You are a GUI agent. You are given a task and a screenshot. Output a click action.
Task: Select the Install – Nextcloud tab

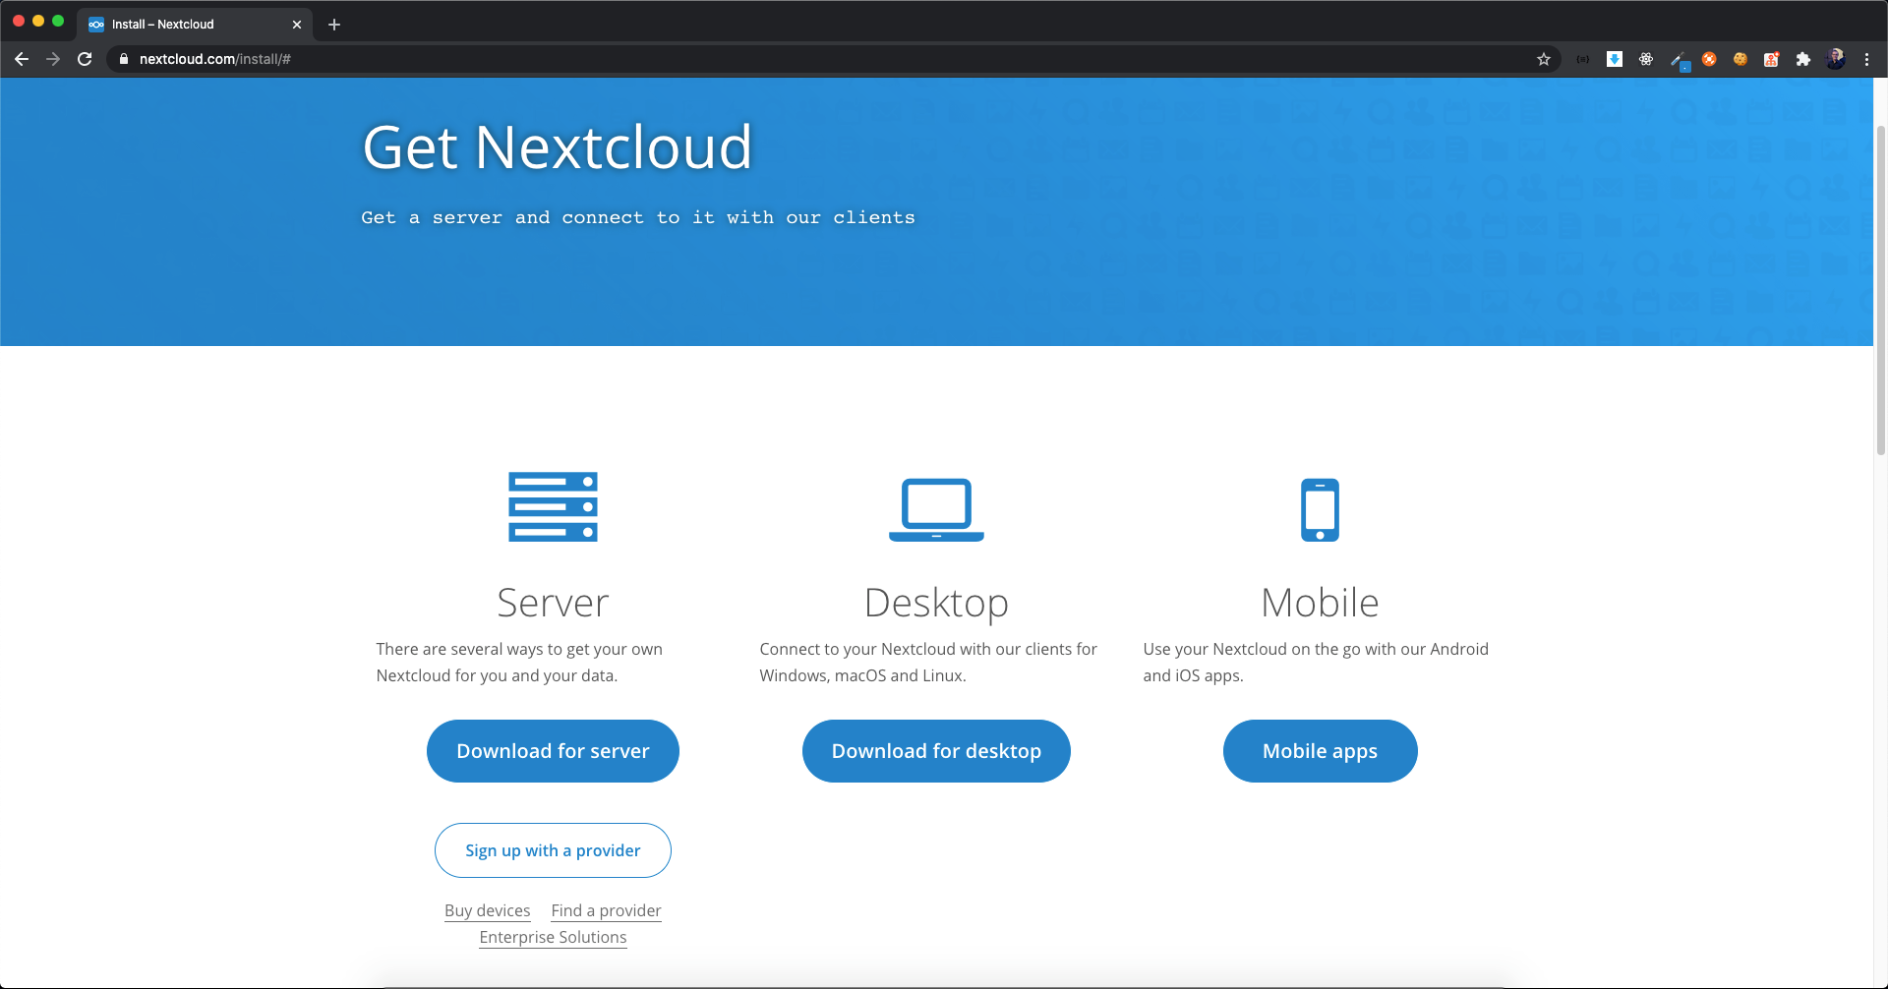tap(177, 24)
